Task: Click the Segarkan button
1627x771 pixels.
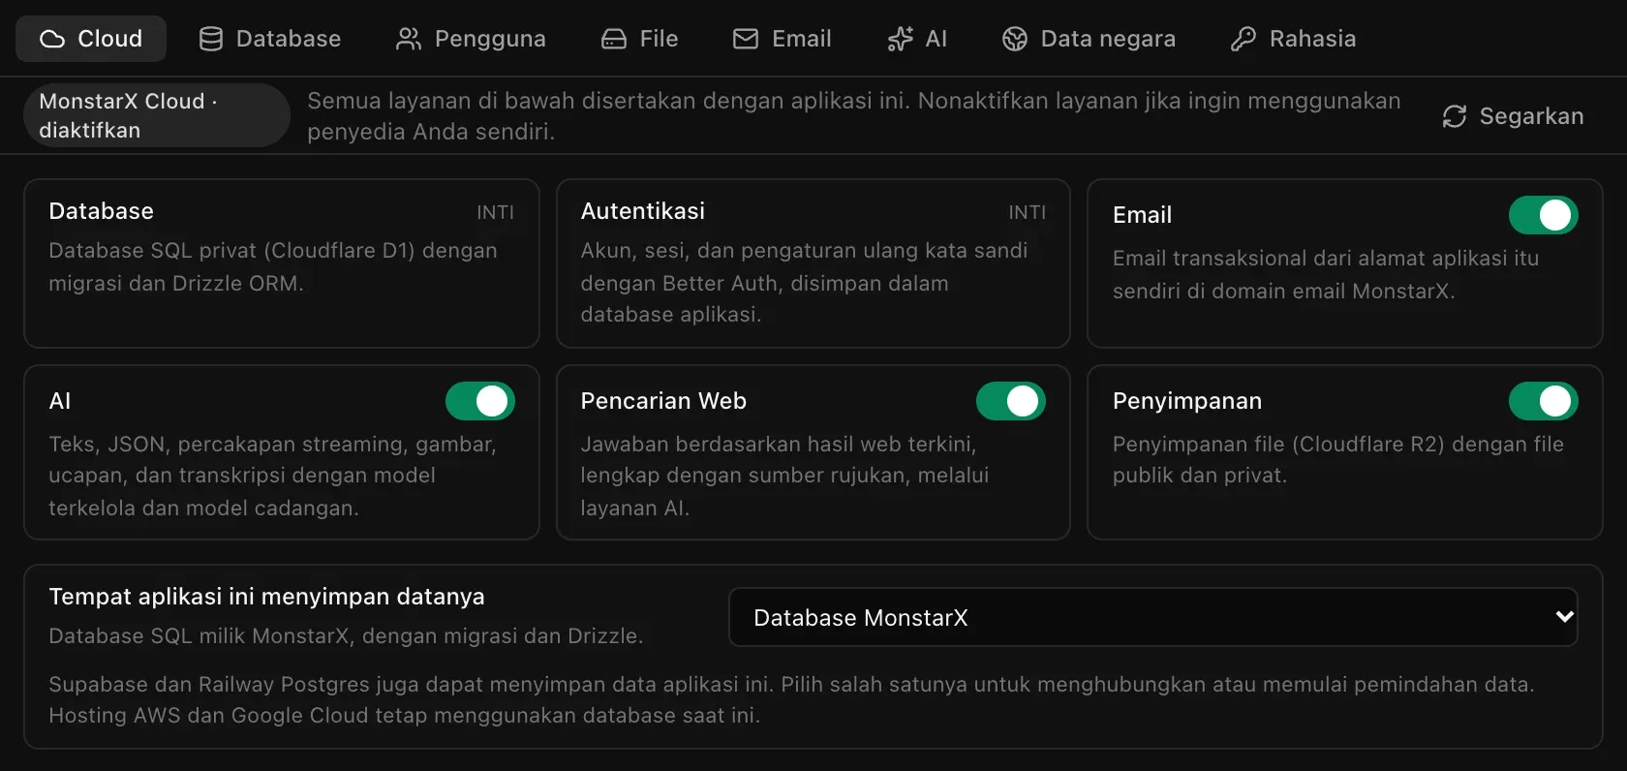Action: 1513,116
